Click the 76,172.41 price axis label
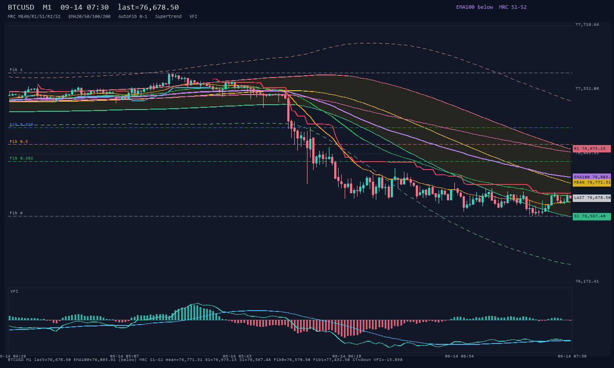This screenshot has width=614, height=368. pos(587,281)
